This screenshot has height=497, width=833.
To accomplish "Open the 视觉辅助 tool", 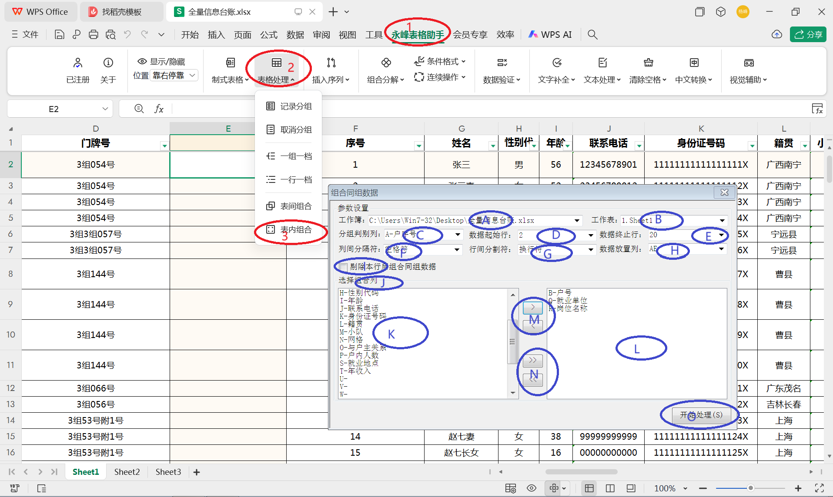I will coord(748,70).
